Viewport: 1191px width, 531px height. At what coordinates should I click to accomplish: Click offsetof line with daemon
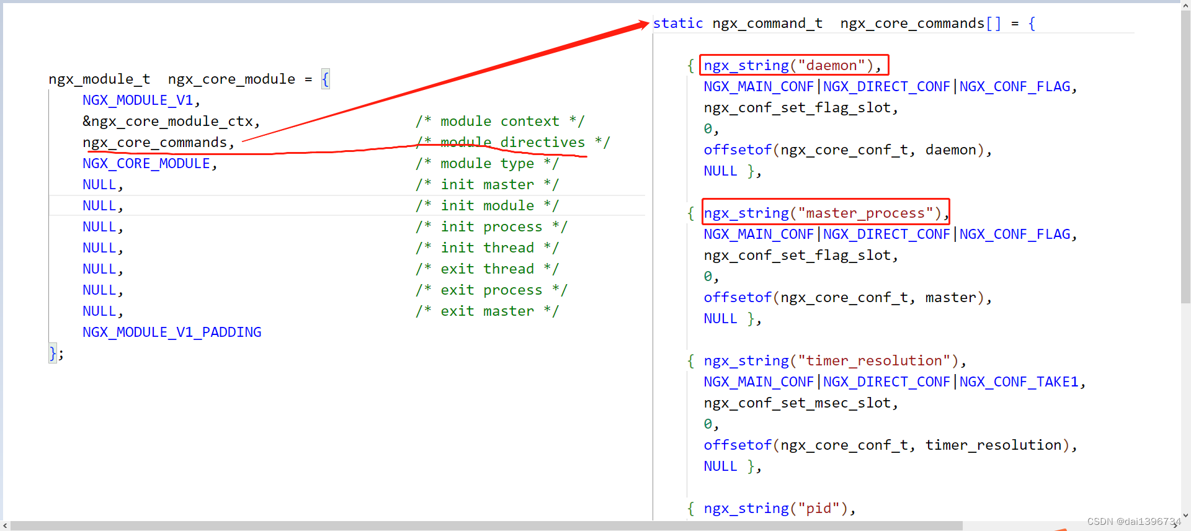(x=847, y=150)
